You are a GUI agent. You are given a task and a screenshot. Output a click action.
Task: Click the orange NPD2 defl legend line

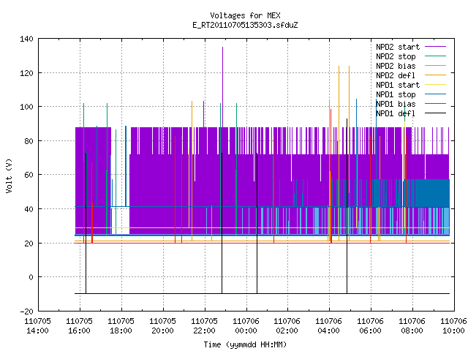(x=436, y=75)
